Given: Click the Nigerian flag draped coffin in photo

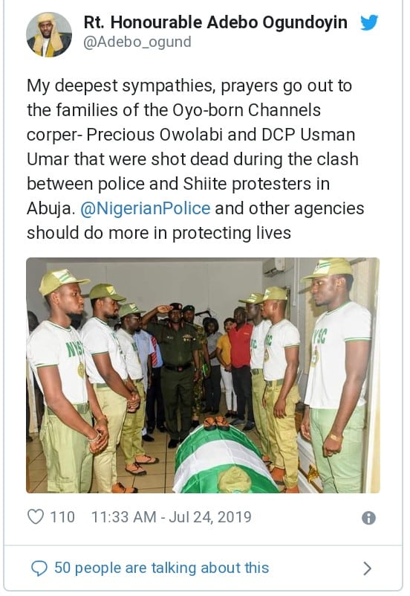Looking at the screenshot, I should (223, 461).
